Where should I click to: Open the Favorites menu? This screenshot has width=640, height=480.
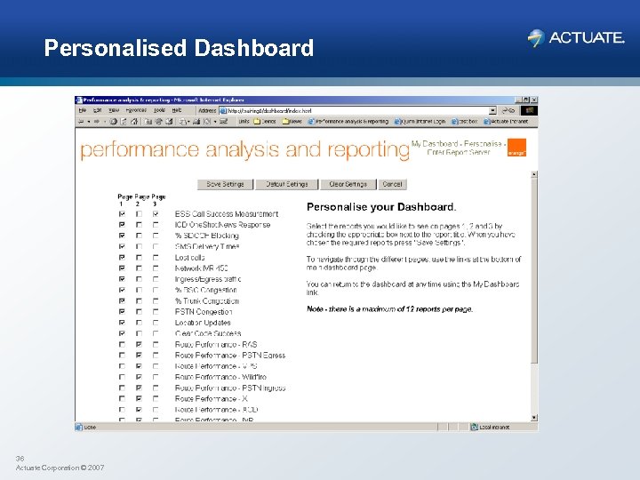[136, 110]
